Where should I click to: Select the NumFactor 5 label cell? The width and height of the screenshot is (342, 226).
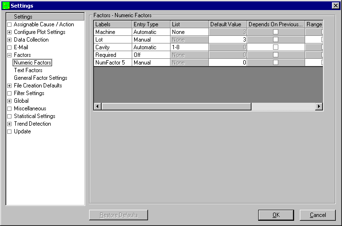[113, 63]
